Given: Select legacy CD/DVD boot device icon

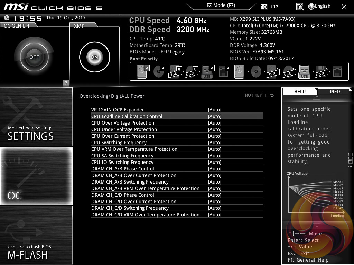Looking at the screenshot, I should pyautogui.click(x=256, y=72).
